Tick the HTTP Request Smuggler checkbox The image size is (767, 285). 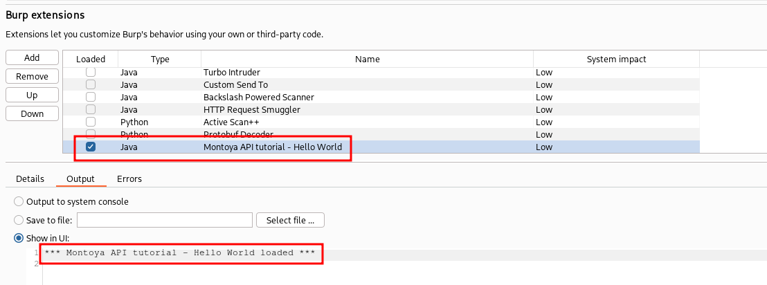tap(91, 109)
